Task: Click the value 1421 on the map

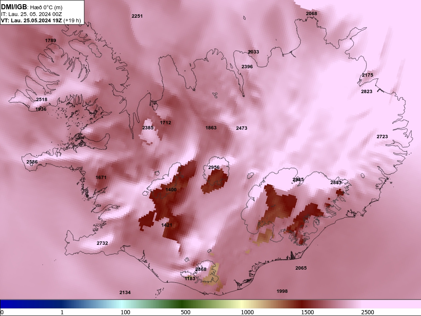Action: 166,225
